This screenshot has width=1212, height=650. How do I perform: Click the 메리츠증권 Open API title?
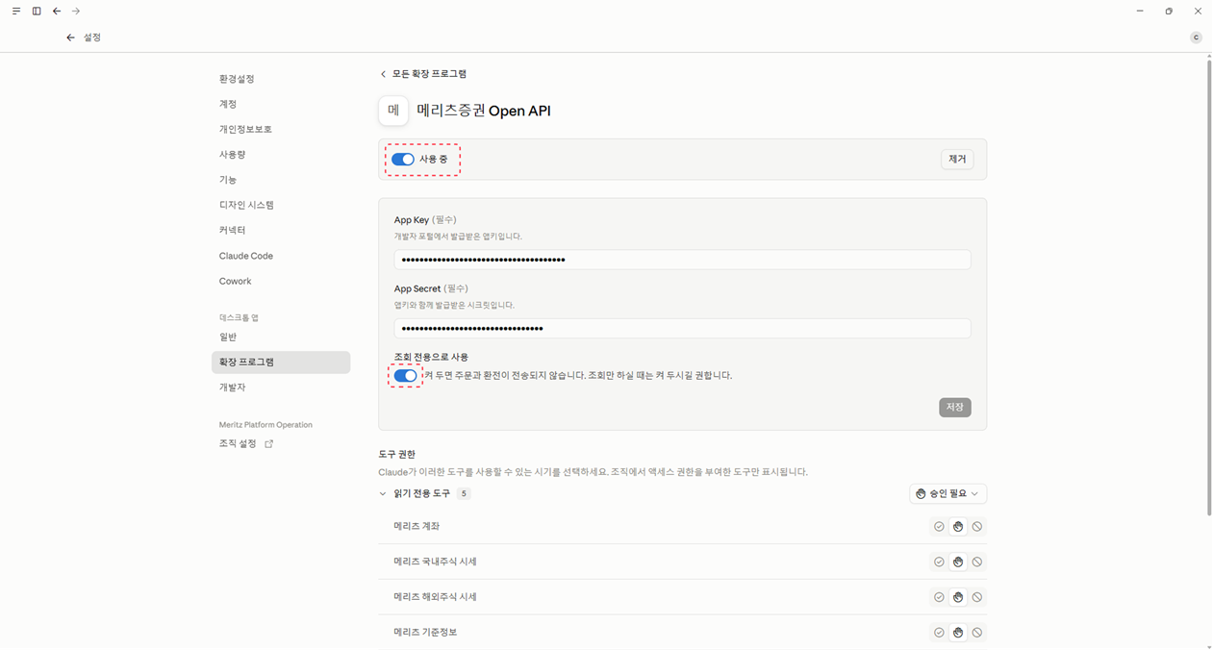(x=484, y=111)
